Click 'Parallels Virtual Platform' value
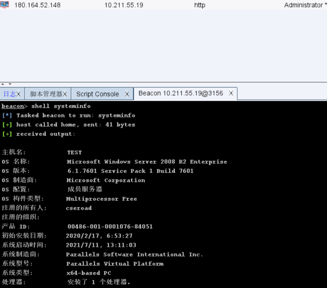This screenshot has height=288, width=327. pos(115,264)
